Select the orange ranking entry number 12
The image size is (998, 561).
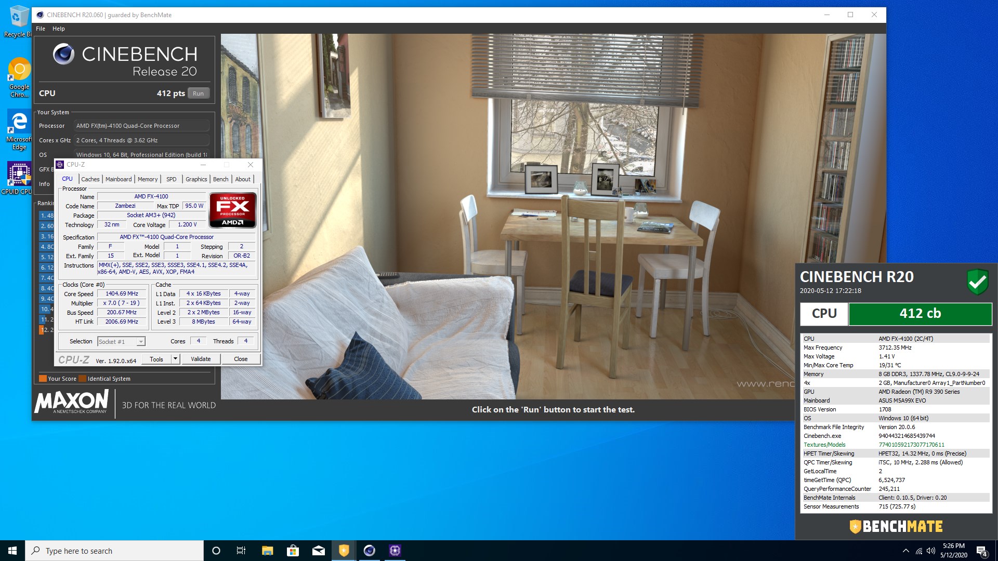[47, 330]
